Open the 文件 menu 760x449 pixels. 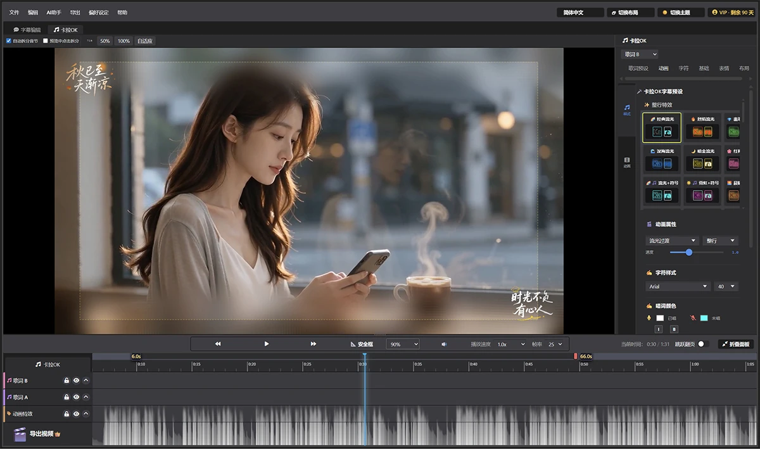15,12
